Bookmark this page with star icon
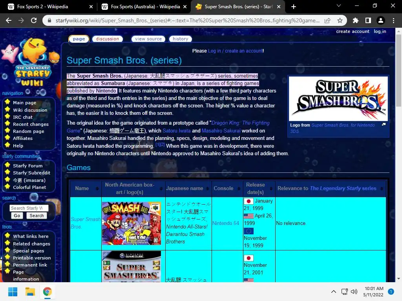Image resolution: width=402 pixels, height=301 pixels. tap(340, 20)
